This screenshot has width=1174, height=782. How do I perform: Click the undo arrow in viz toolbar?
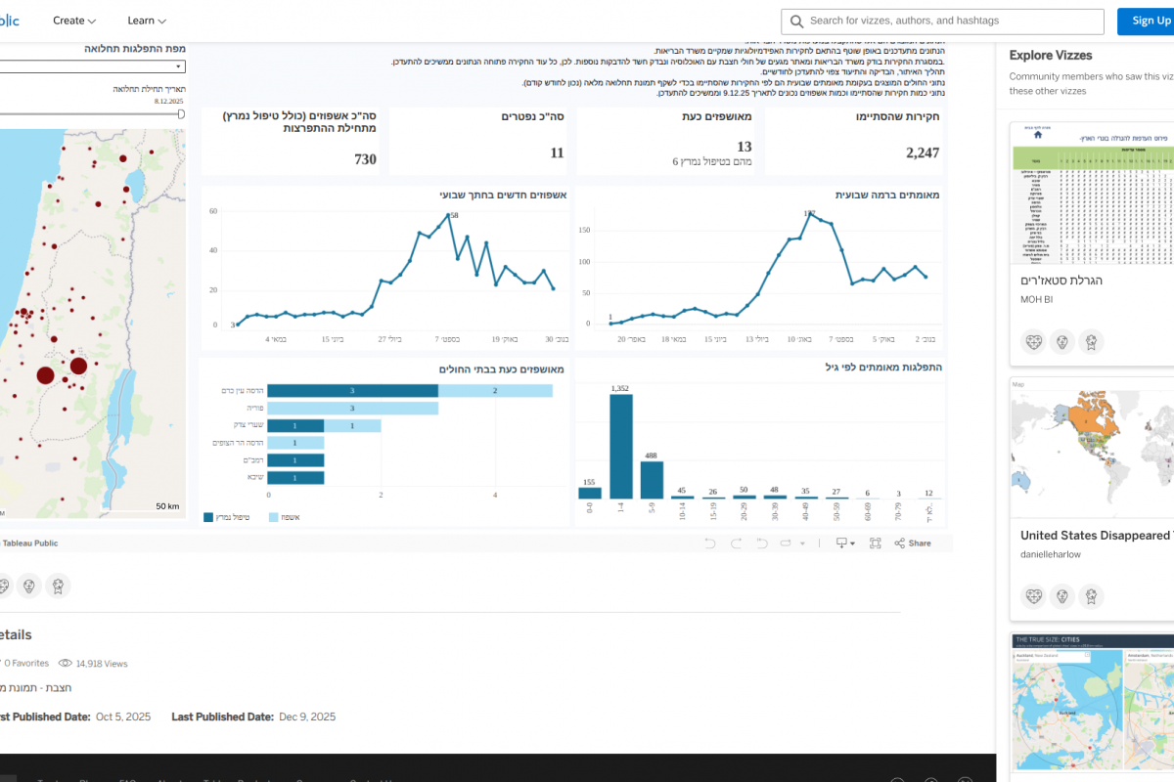(x=709, y=543)
